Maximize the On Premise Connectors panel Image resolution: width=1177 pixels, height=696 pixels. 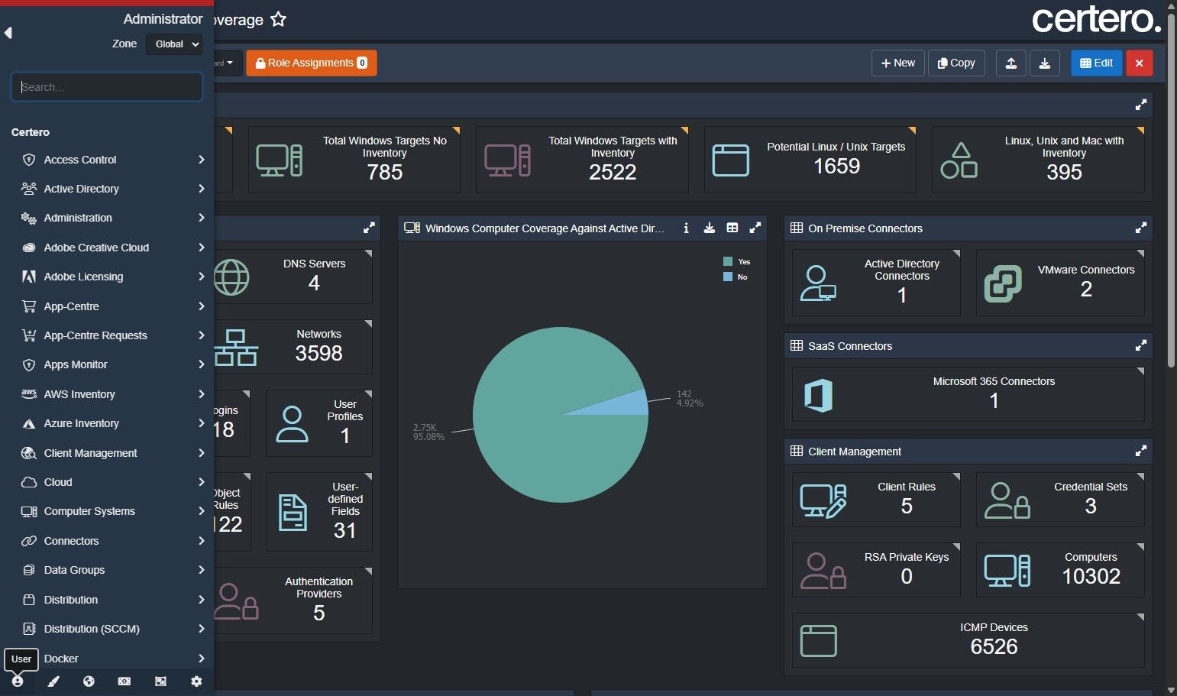pyautogui.click(x=1140, y=228)
